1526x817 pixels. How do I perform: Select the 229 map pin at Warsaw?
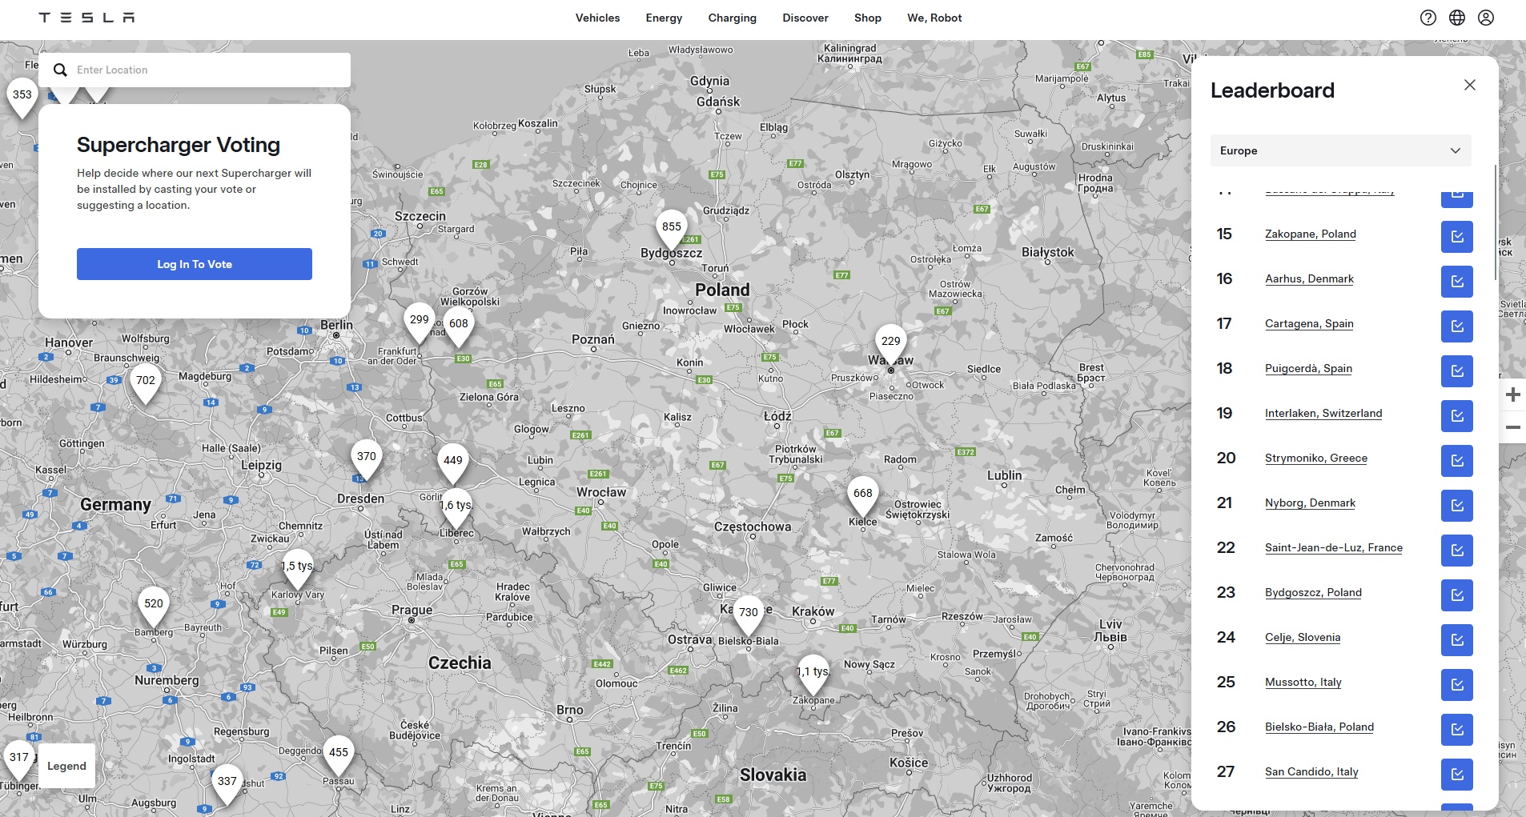click(x=891, y=342)
